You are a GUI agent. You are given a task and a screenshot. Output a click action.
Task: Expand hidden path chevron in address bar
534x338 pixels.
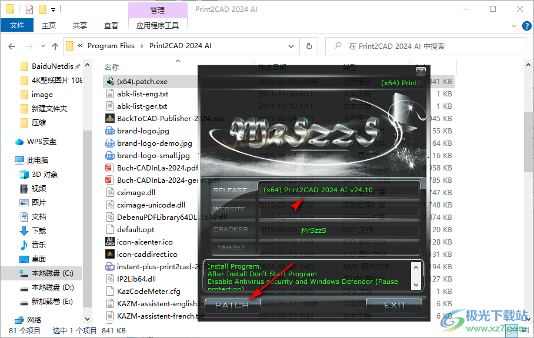[x=80, y=46]
